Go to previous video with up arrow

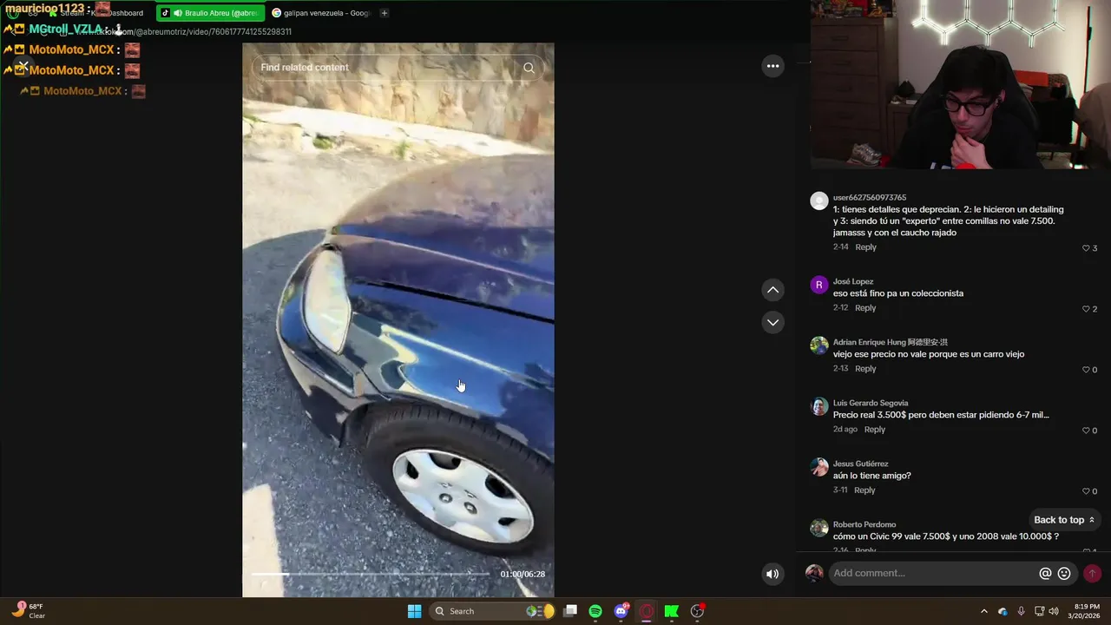pos(772,290)
